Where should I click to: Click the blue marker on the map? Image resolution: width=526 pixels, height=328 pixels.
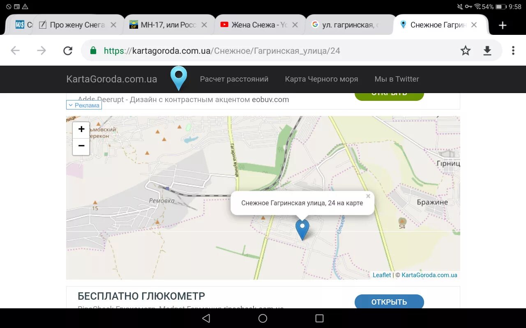tap(302, 229)
